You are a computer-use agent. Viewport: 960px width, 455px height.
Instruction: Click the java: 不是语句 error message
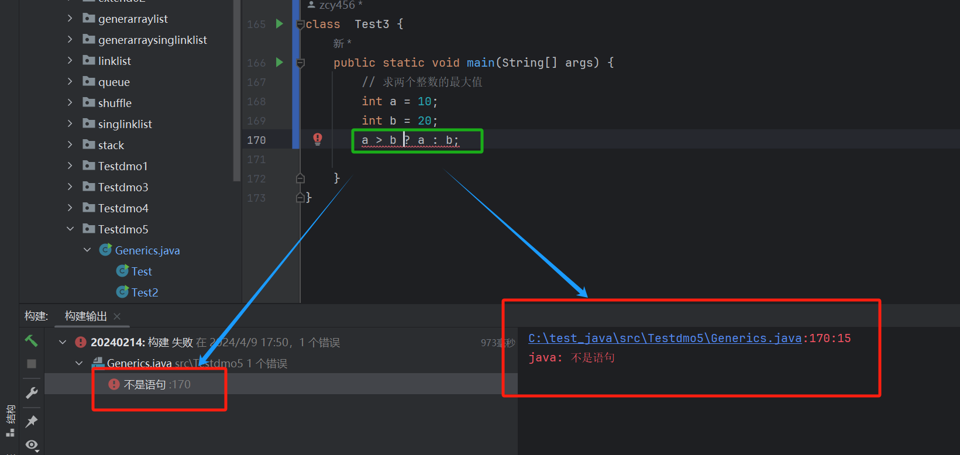click(x=572, y=357)
